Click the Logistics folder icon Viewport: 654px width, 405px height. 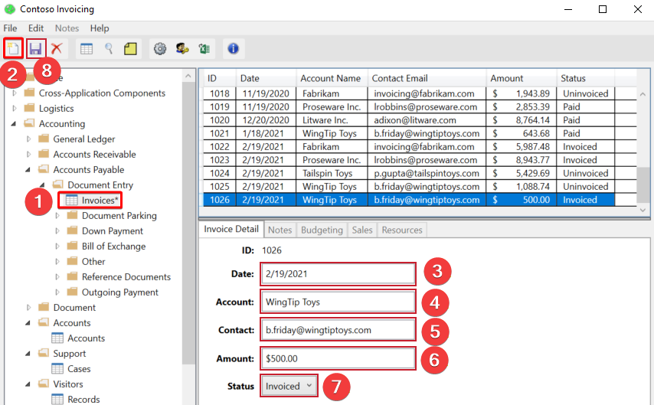coord(29,108)
